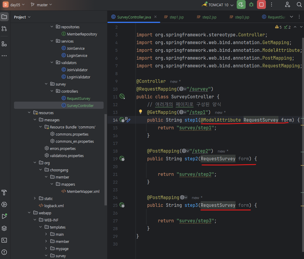Image resolution: width=304 pixels, height=259 pixels.
Task: Expand the mypage templates folder
Action: click(46, 249)
